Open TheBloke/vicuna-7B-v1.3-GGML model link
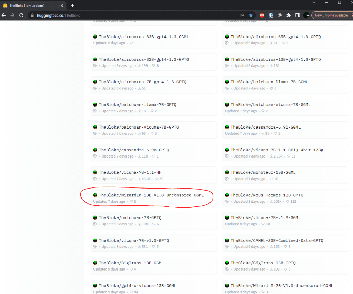The image size is (353, 294). [265, 218]
